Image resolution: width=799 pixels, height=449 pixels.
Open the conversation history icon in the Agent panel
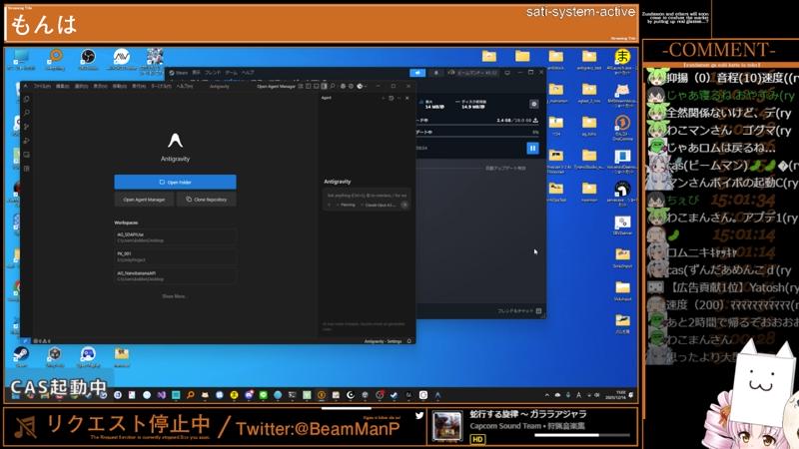(x=391, y=98)
